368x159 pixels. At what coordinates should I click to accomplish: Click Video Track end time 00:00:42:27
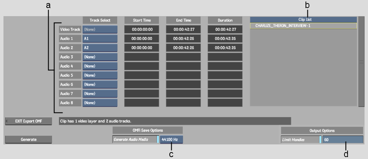click(184, 30)
